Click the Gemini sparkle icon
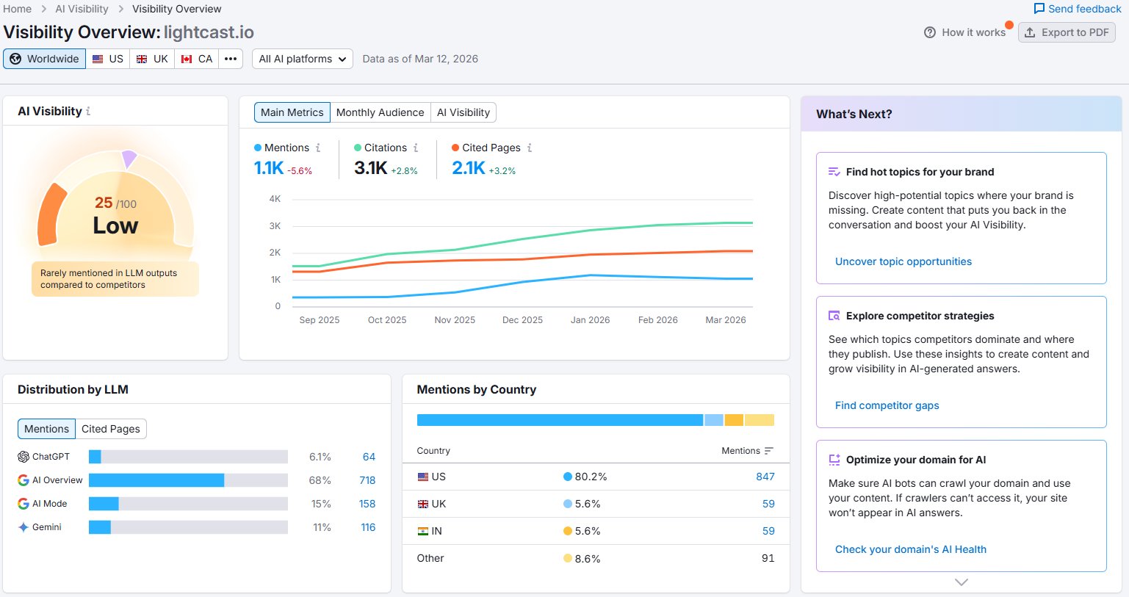This screenshot has height=597, width=1129. 24,527
